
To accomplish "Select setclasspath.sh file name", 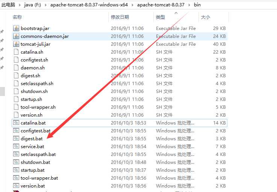I will 37,83.
